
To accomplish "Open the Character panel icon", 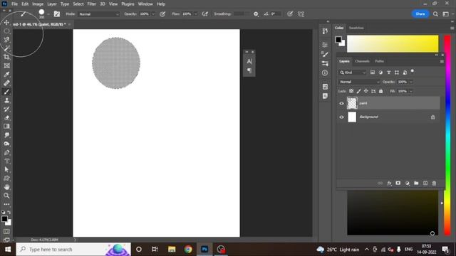I will pyautogui.click(x=249, y=62).
